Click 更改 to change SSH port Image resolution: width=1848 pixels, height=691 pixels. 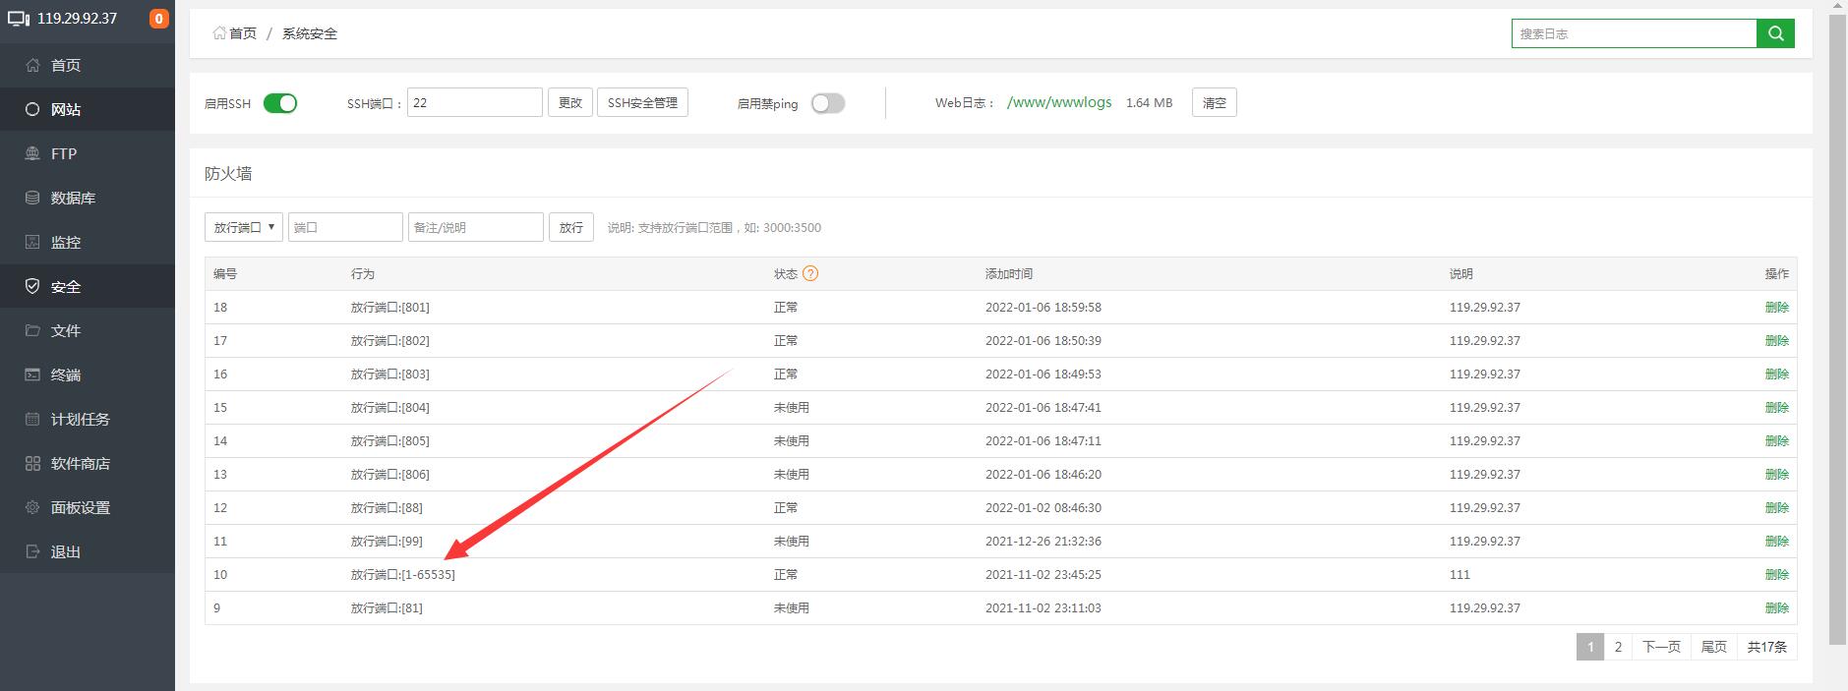coord(570,102)
